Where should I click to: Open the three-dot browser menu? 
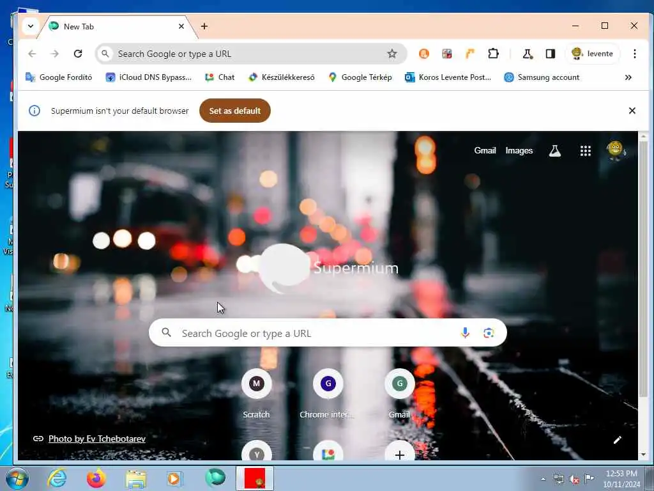[x=634, y=54]
